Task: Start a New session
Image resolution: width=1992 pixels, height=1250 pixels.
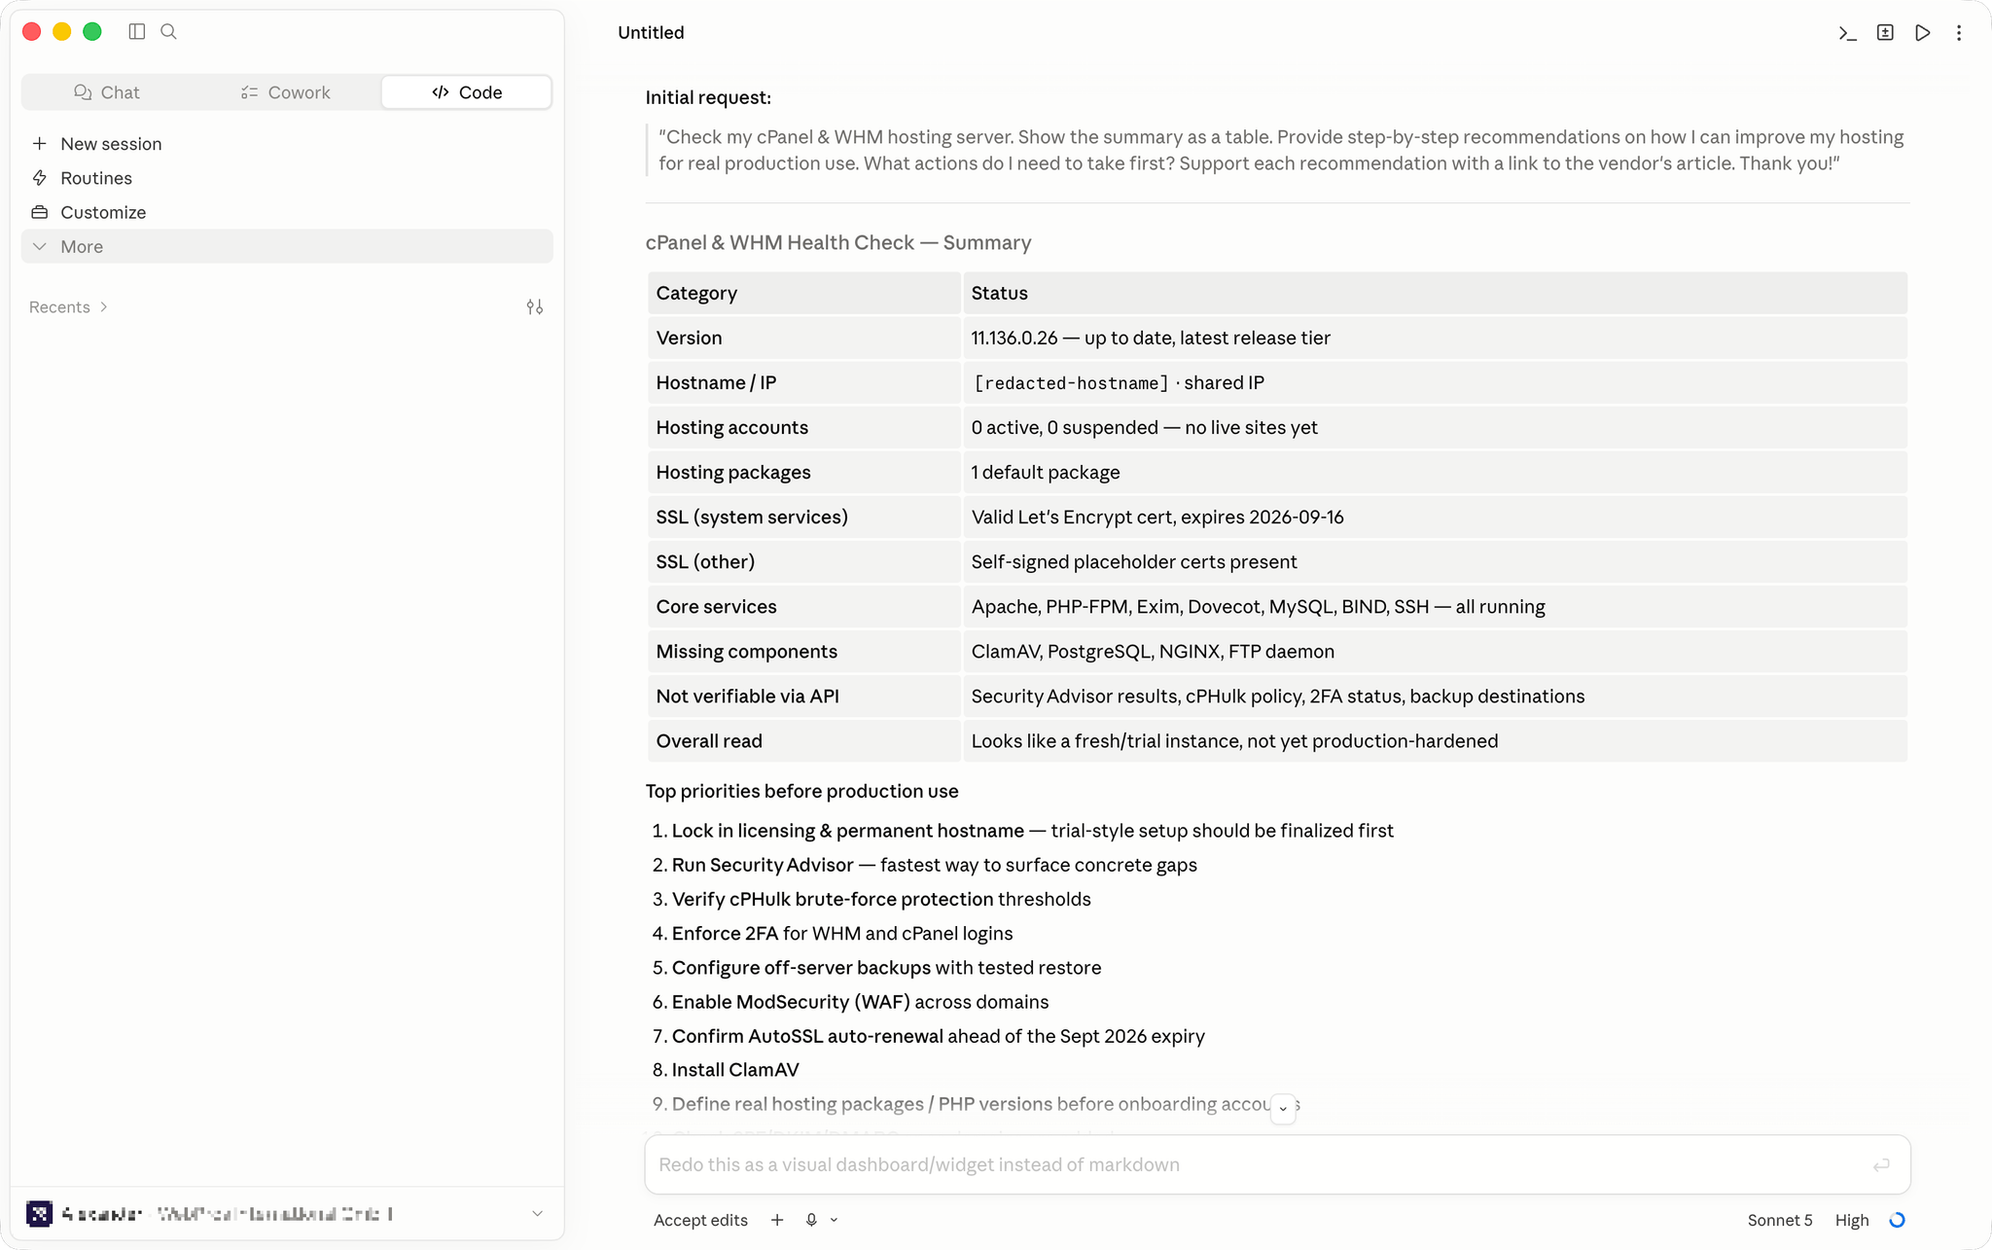Action: click(287, 144)
